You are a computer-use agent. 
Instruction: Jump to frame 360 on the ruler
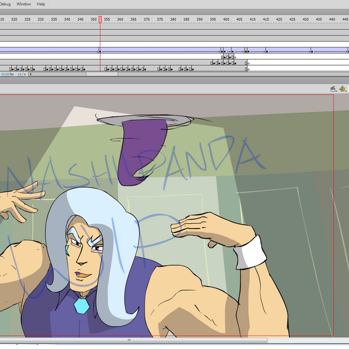coord(120,19)
